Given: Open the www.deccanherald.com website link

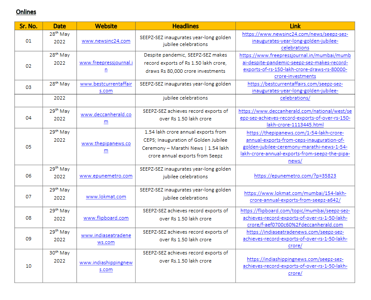Looking at the screenshot, I should [106, 118].
